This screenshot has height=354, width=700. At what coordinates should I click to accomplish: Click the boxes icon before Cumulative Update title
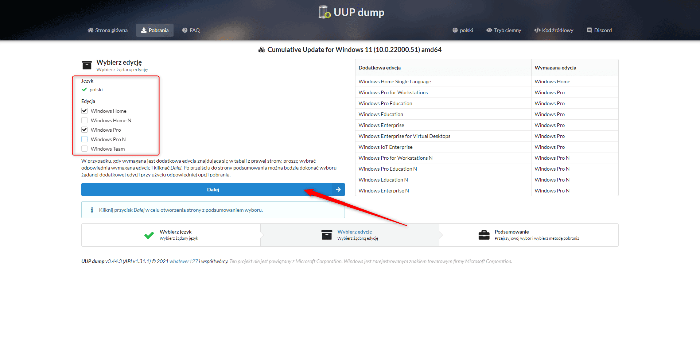pos(262,50)
